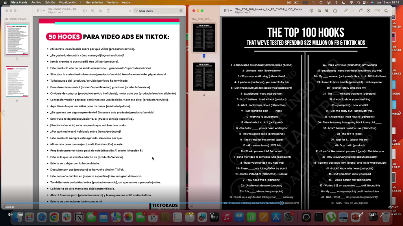Zoom out in the TOP 100 Hooks window
Screen dimensions: 403x226
pos(319,11)
